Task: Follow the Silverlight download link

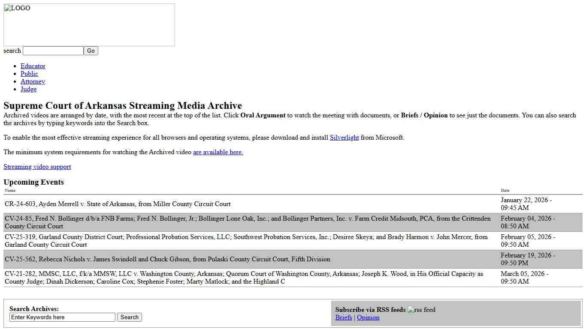Action: pos(344,138)
